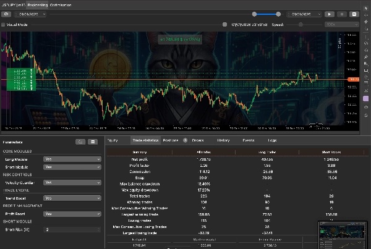Click the save icon button right of stop
This screenshot has height=249, width=371.
[354, 14]
